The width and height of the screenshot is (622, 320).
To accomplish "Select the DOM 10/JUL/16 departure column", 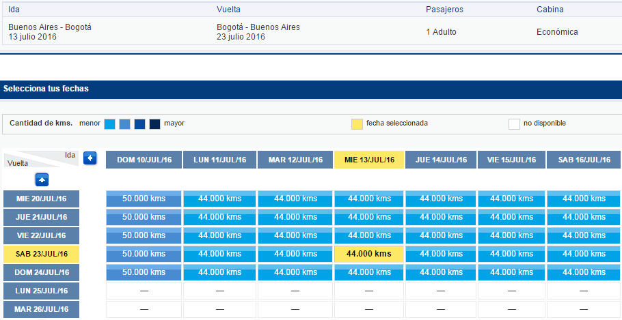I will click(144, 160).
